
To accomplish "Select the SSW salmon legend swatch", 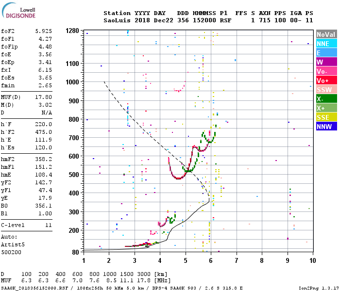I will (326, 90).
